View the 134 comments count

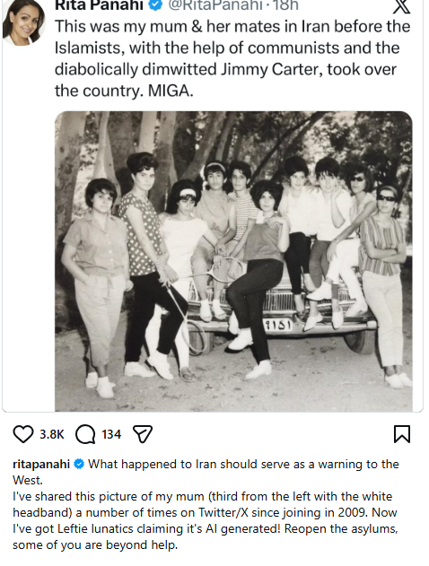coord(111,434)
